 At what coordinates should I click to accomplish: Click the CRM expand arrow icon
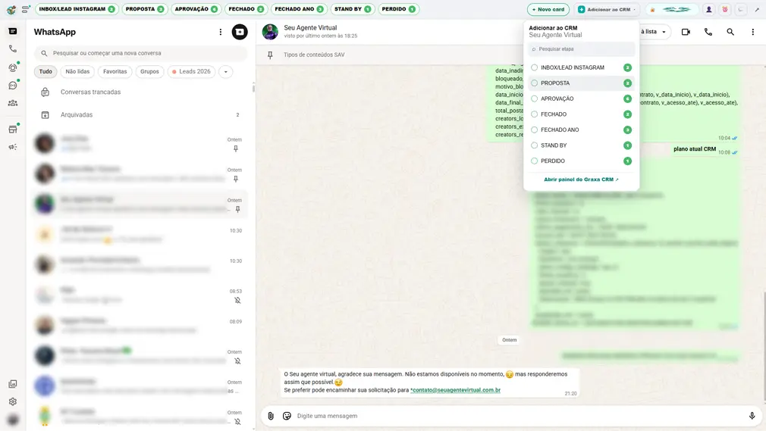tap(757, 9)
